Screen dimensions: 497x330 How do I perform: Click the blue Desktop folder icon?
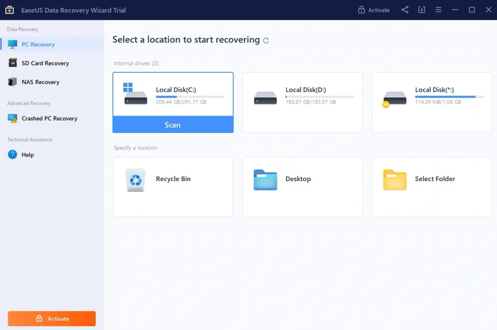click(x=265, y=180)
